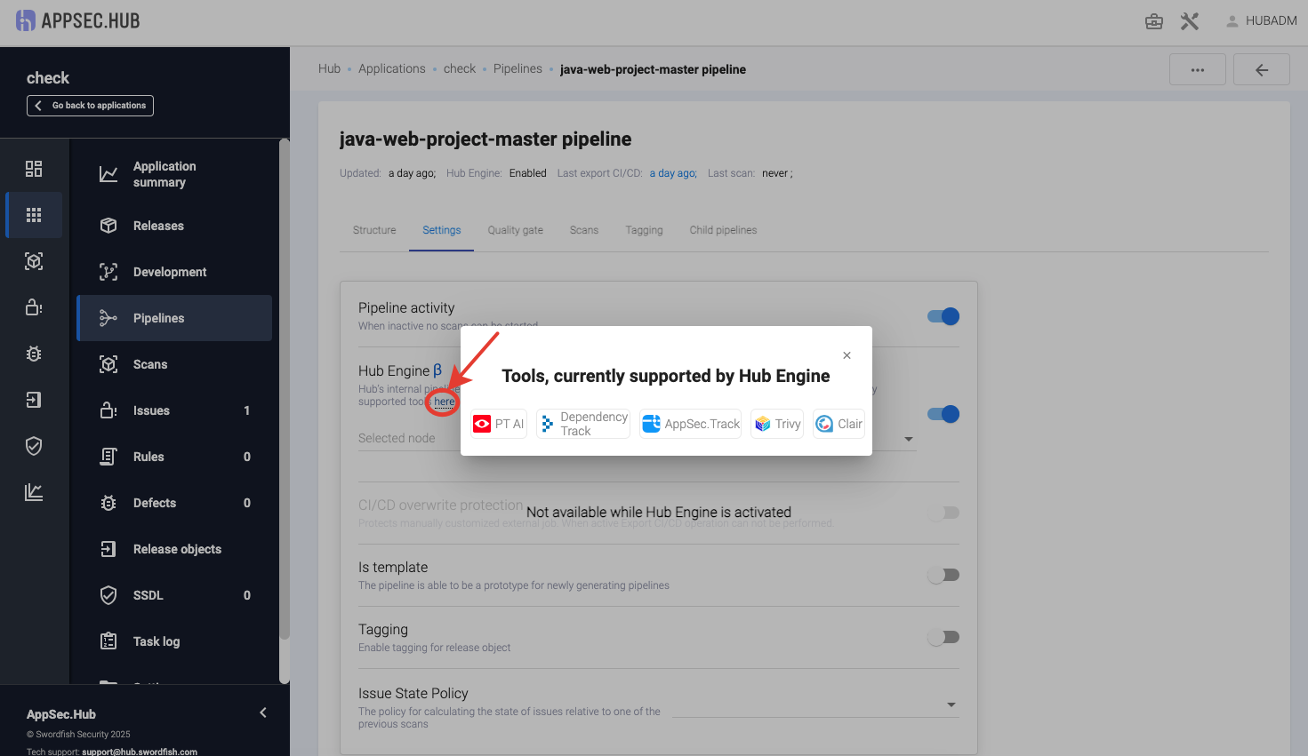Turn on the Tagging toggle
The image size is (1308, 756).
(943, 637)
